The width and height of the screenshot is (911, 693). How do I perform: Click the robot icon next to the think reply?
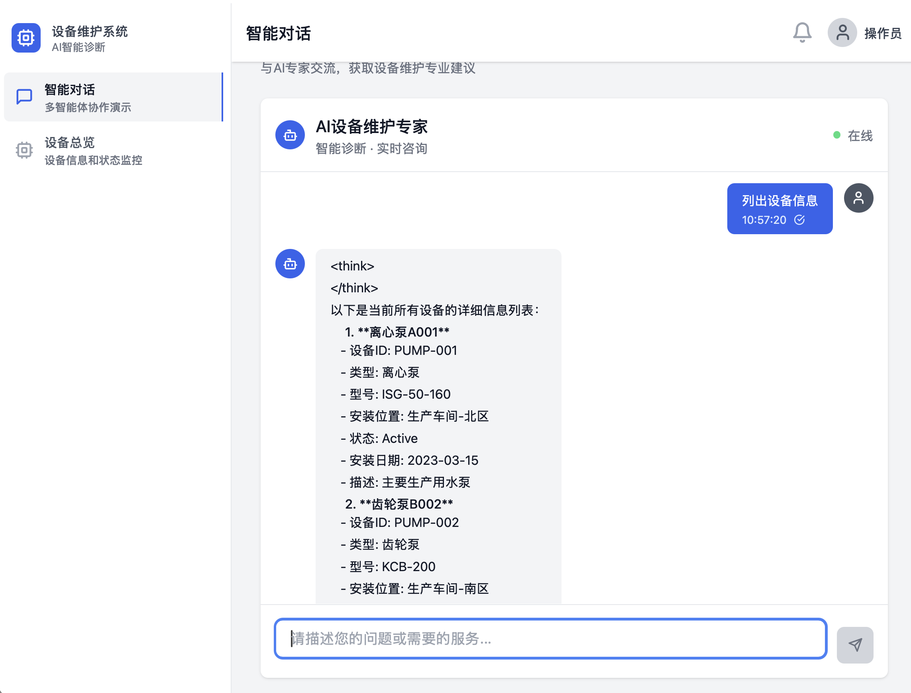290,264
